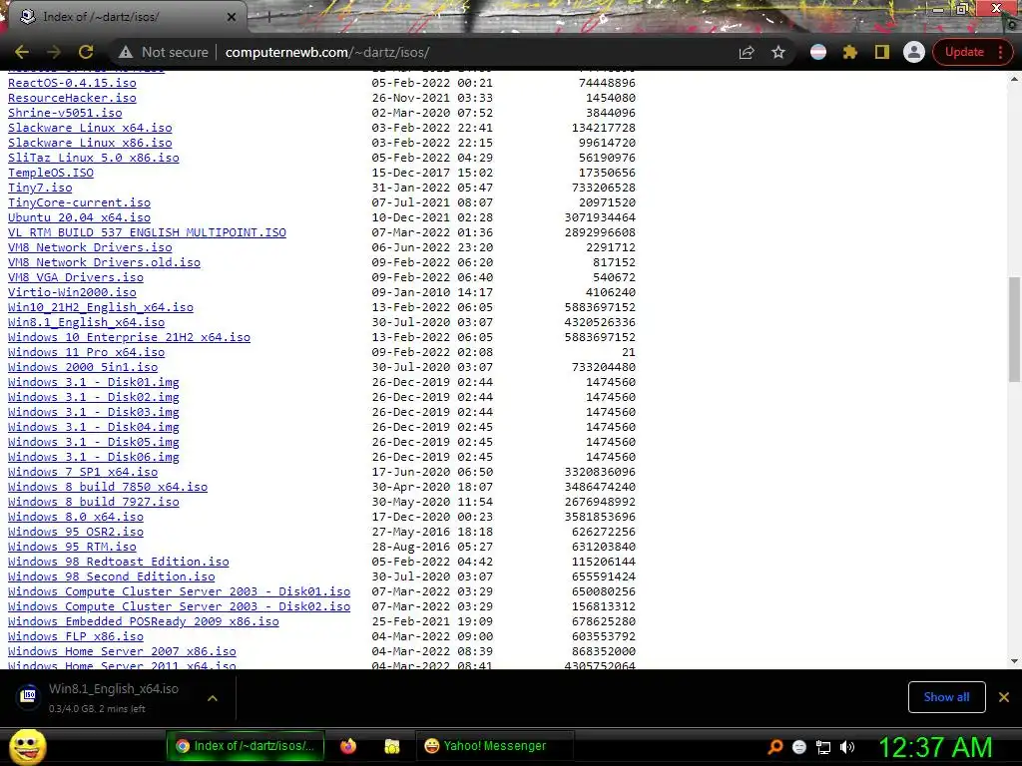The image size is (1022, 766).
Task: Download Windows_FLP_x86.iso
Action: click(x=76, y=636)
